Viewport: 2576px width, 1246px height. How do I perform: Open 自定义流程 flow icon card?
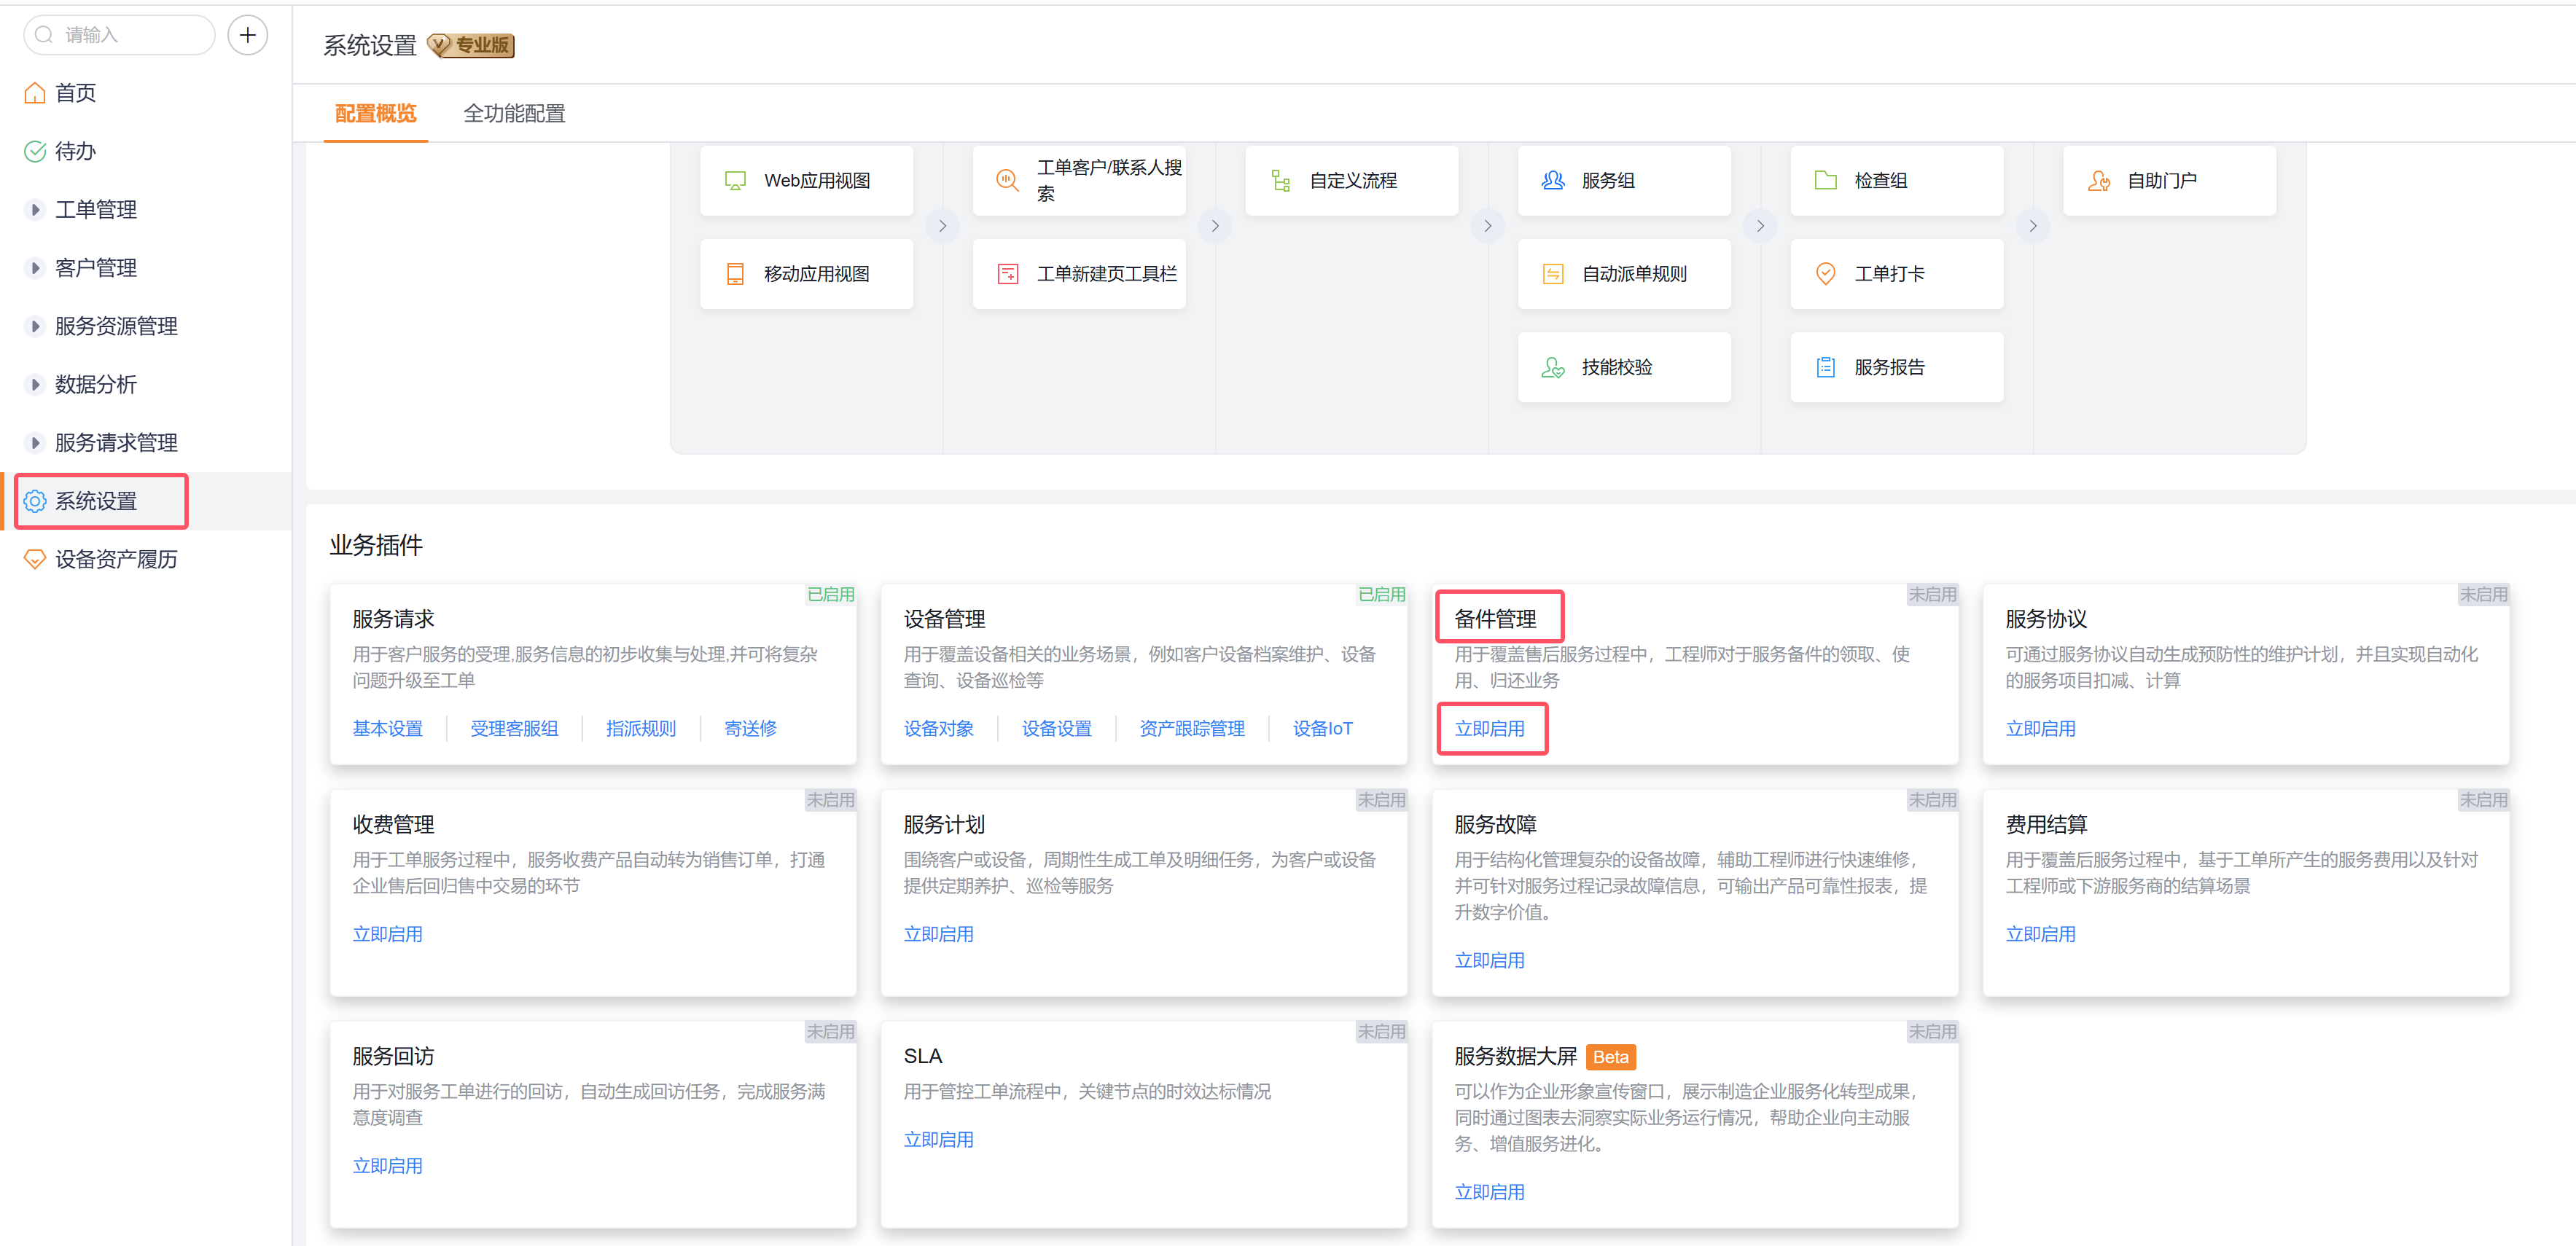pos(1281,181)
